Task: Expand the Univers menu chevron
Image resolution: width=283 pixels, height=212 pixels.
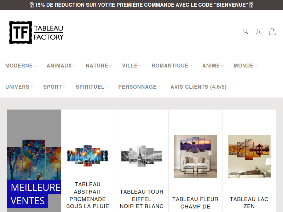Action: (32, 87)
